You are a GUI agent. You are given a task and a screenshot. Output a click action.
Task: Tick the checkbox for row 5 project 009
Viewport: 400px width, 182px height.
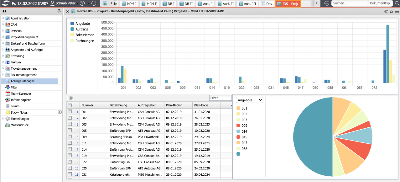(x=70, y=136)
